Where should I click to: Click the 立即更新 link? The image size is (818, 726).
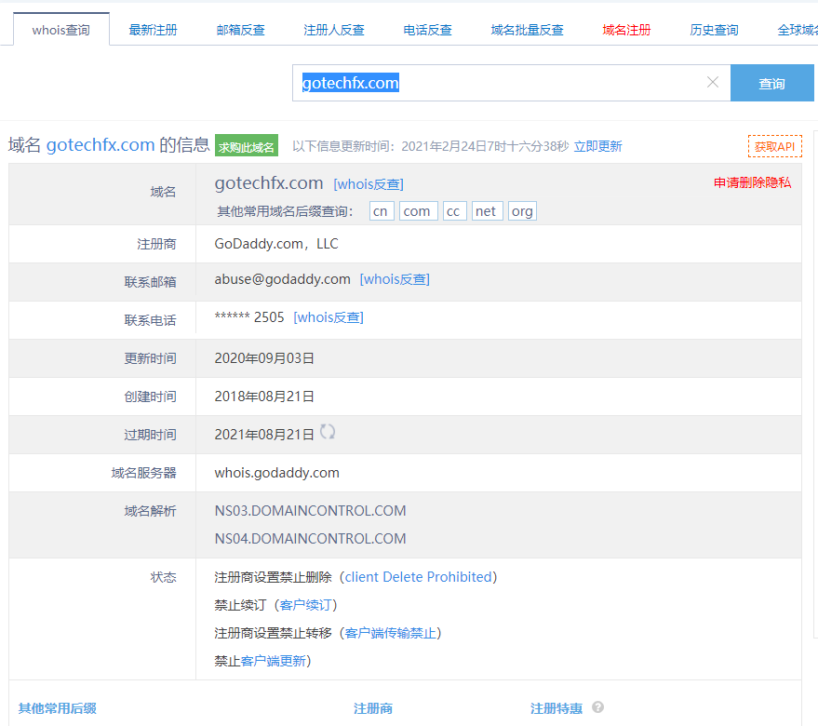[x=597, y=146]
